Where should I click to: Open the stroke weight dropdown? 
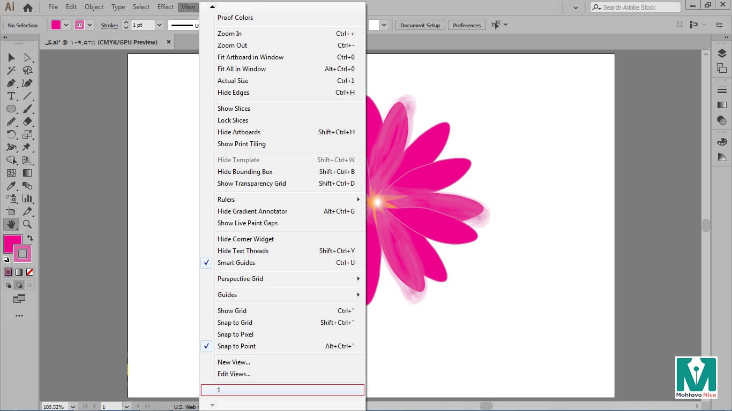pyautogui.click(x=159, y=25)
